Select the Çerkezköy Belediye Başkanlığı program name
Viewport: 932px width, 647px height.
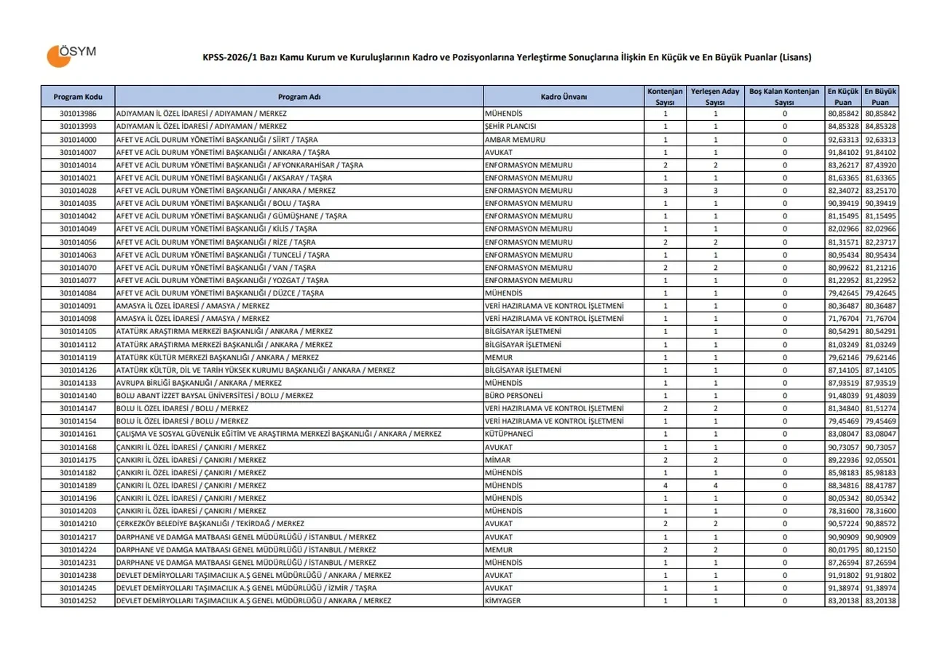tap(210, 524)
